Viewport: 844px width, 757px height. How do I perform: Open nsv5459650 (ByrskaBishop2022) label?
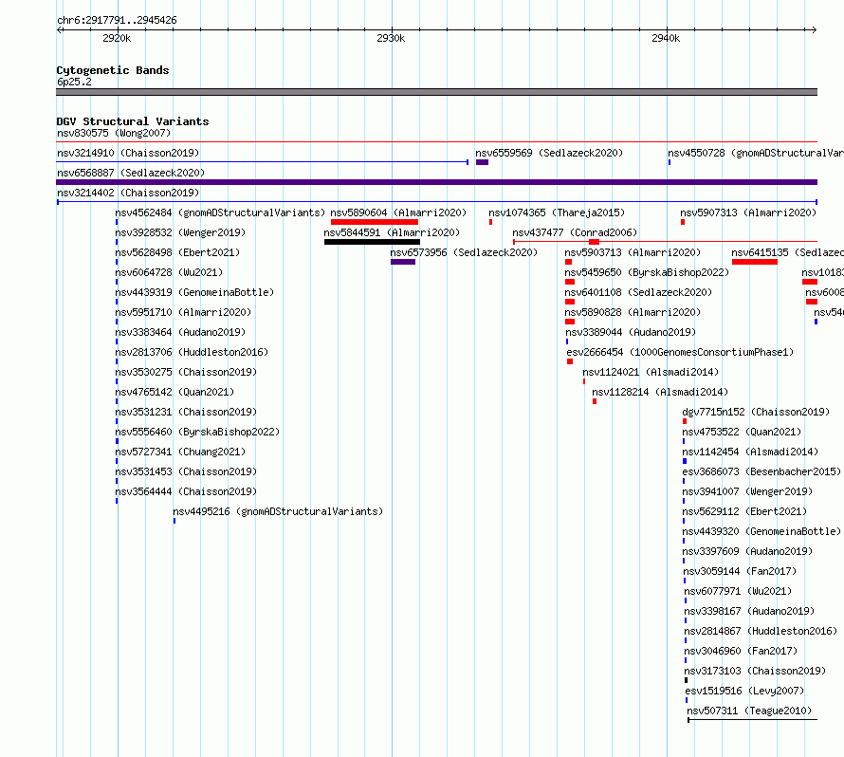[647, 272]
